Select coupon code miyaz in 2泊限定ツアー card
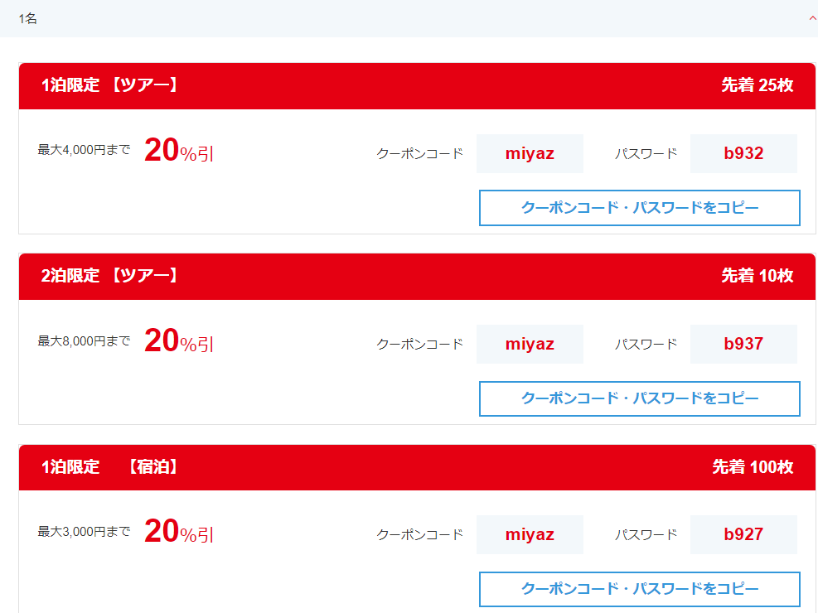818x613 pixels. pyautogui.click(x=530, y=344)
